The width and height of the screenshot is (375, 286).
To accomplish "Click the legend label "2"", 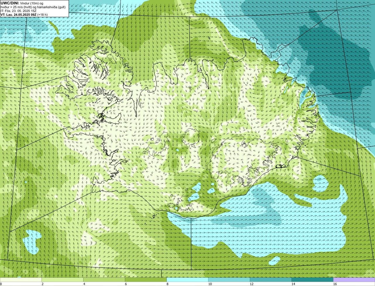I will point(42,284).
